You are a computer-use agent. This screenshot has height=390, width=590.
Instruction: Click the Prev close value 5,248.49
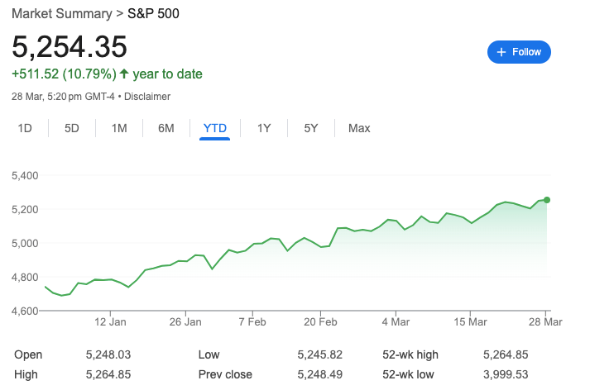tap(319, 374)
